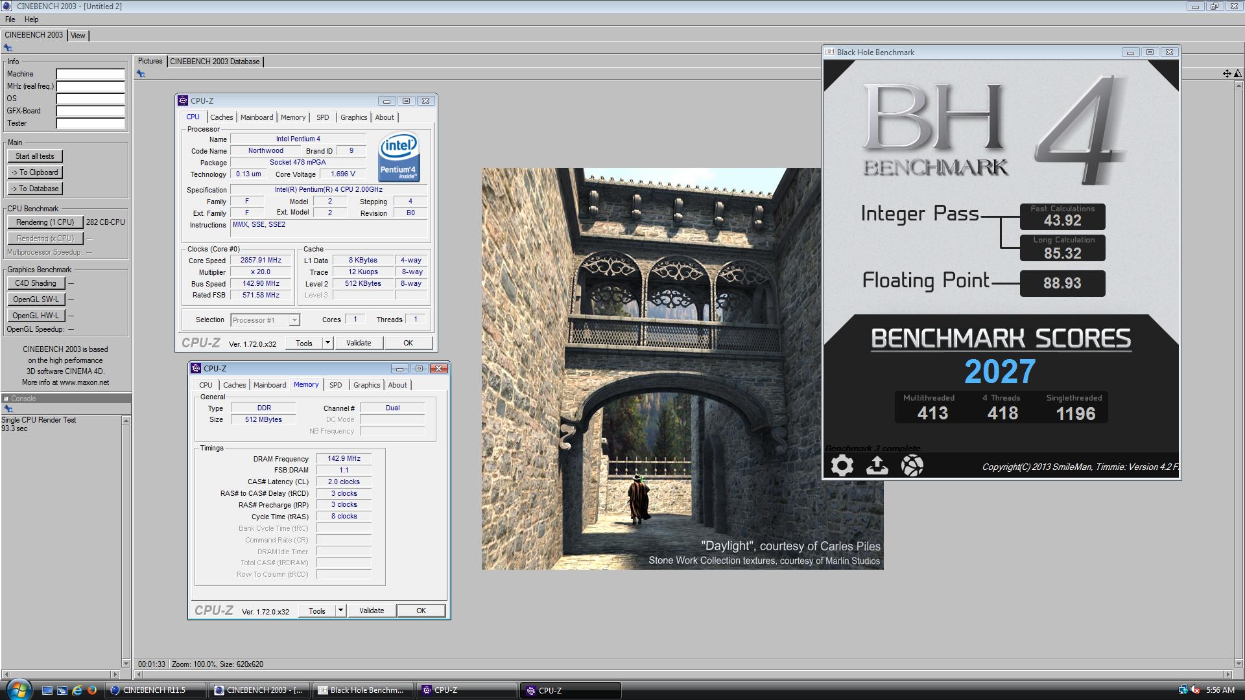The width and height of the screenshot is (1245, 700).
Task: Open About tab in upper CPU-Z window
Action: pyautogui.click(x=385, y=117)
